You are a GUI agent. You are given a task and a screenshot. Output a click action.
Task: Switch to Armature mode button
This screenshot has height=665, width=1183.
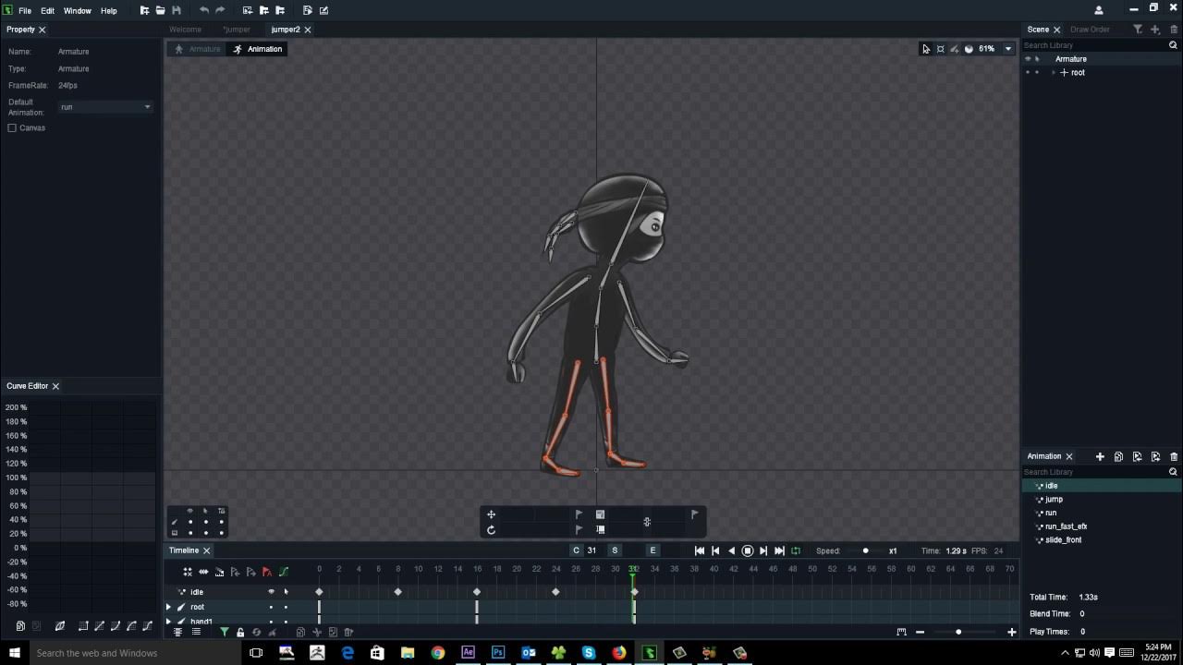click(198, 49)
